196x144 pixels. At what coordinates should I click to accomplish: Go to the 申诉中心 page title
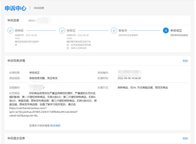click(15, 8)
